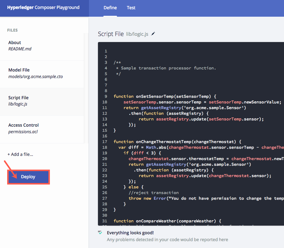Select Script File lib/logic.js in sidebar
This screenshot has width=284, height=248.
(x=42, y=101)
